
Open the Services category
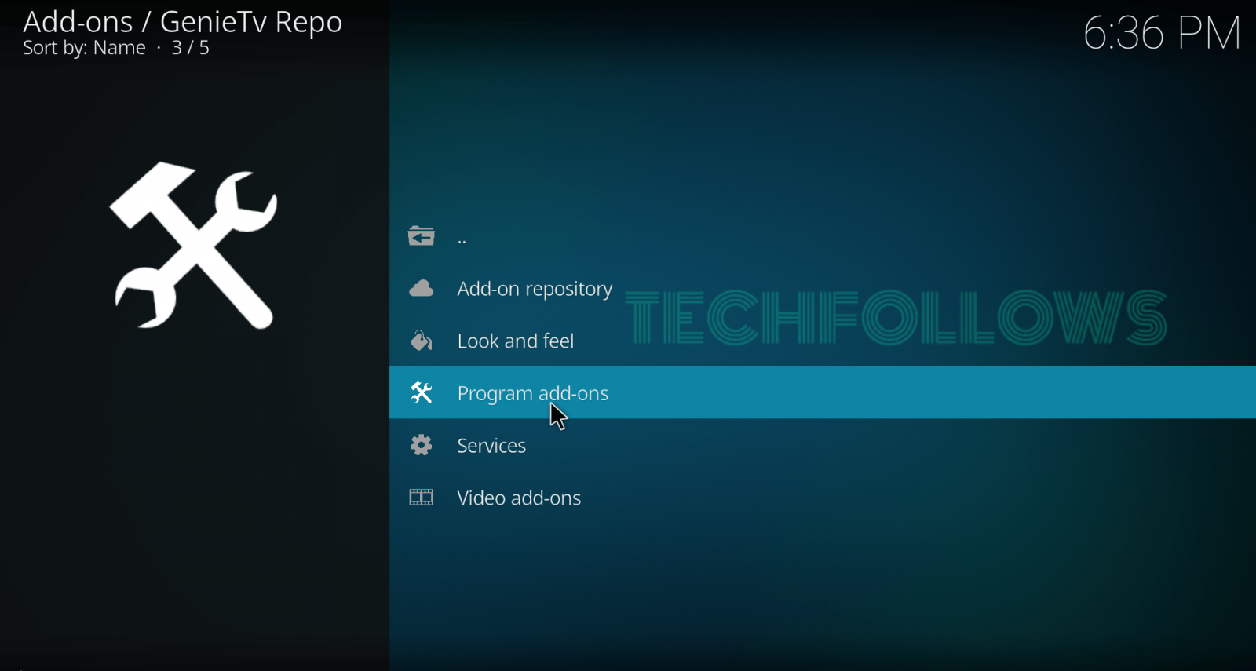tap(822, 445)
